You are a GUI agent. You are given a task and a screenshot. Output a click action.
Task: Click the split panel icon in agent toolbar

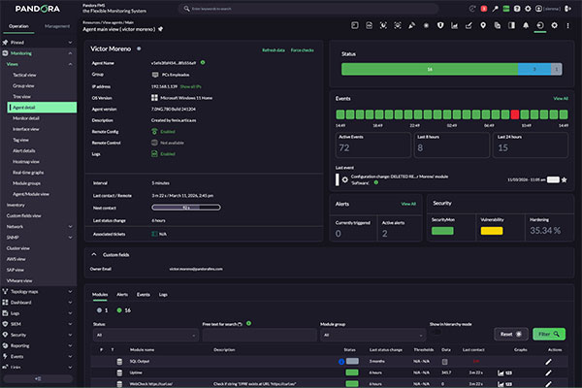point(511,25)
